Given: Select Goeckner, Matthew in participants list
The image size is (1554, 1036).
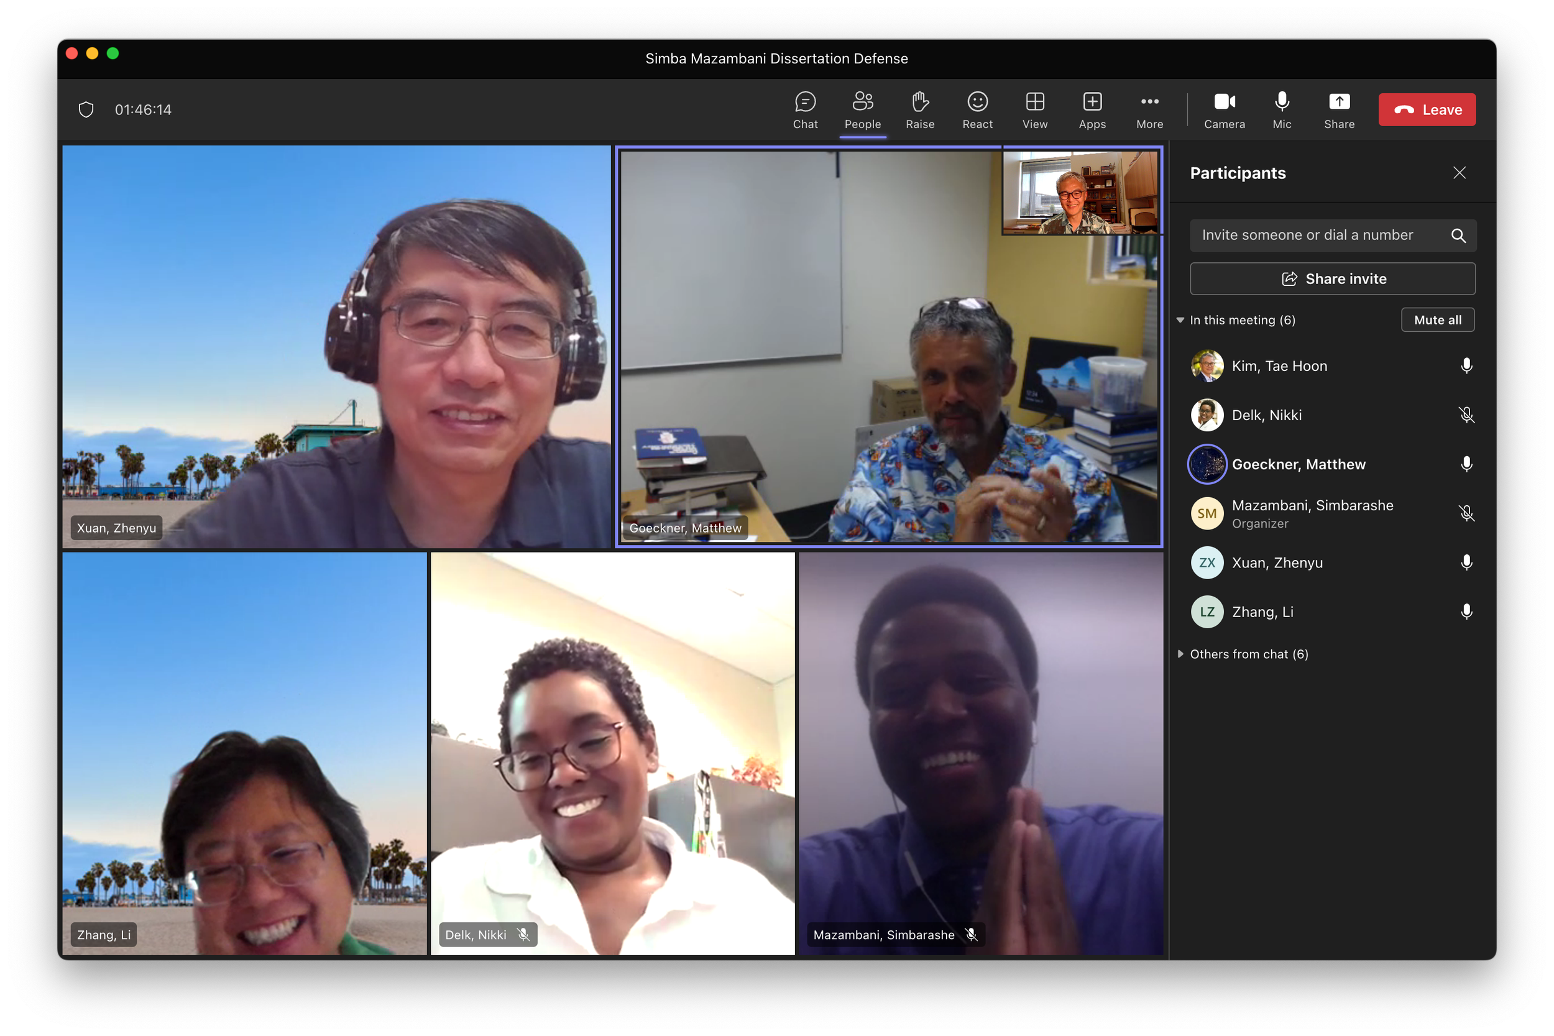Looking at the screenshot, I should (1298, 464).
